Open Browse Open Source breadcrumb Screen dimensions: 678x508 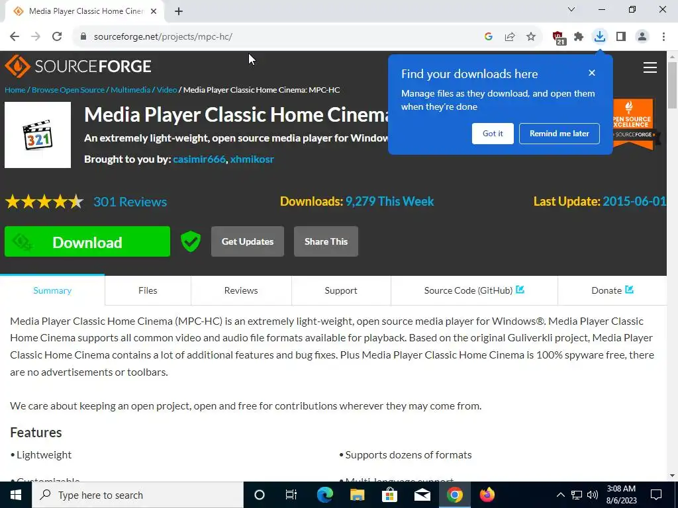68,90
